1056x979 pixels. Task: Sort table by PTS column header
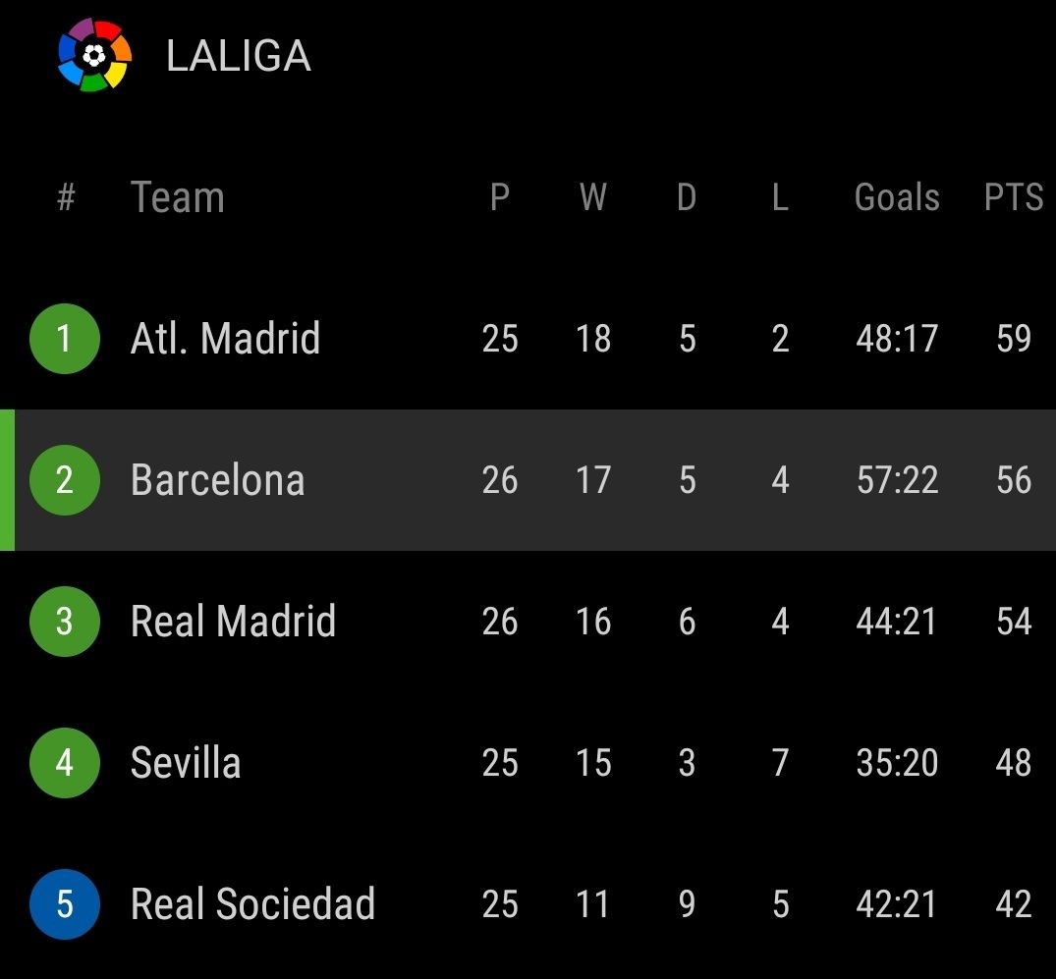pyautogui.click(x=1013, y=197)
